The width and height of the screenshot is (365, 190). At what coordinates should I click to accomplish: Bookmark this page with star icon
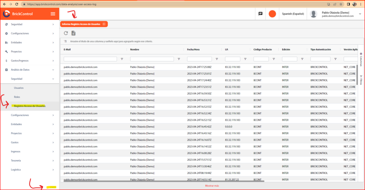coord(341,4)
